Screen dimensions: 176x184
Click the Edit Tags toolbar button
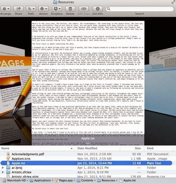coord(84,9)
